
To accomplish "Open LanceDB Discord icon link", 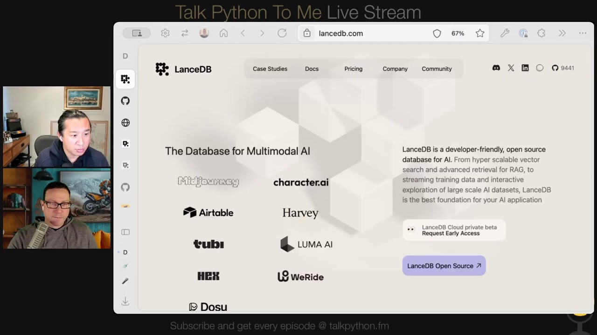I will 496,68.
